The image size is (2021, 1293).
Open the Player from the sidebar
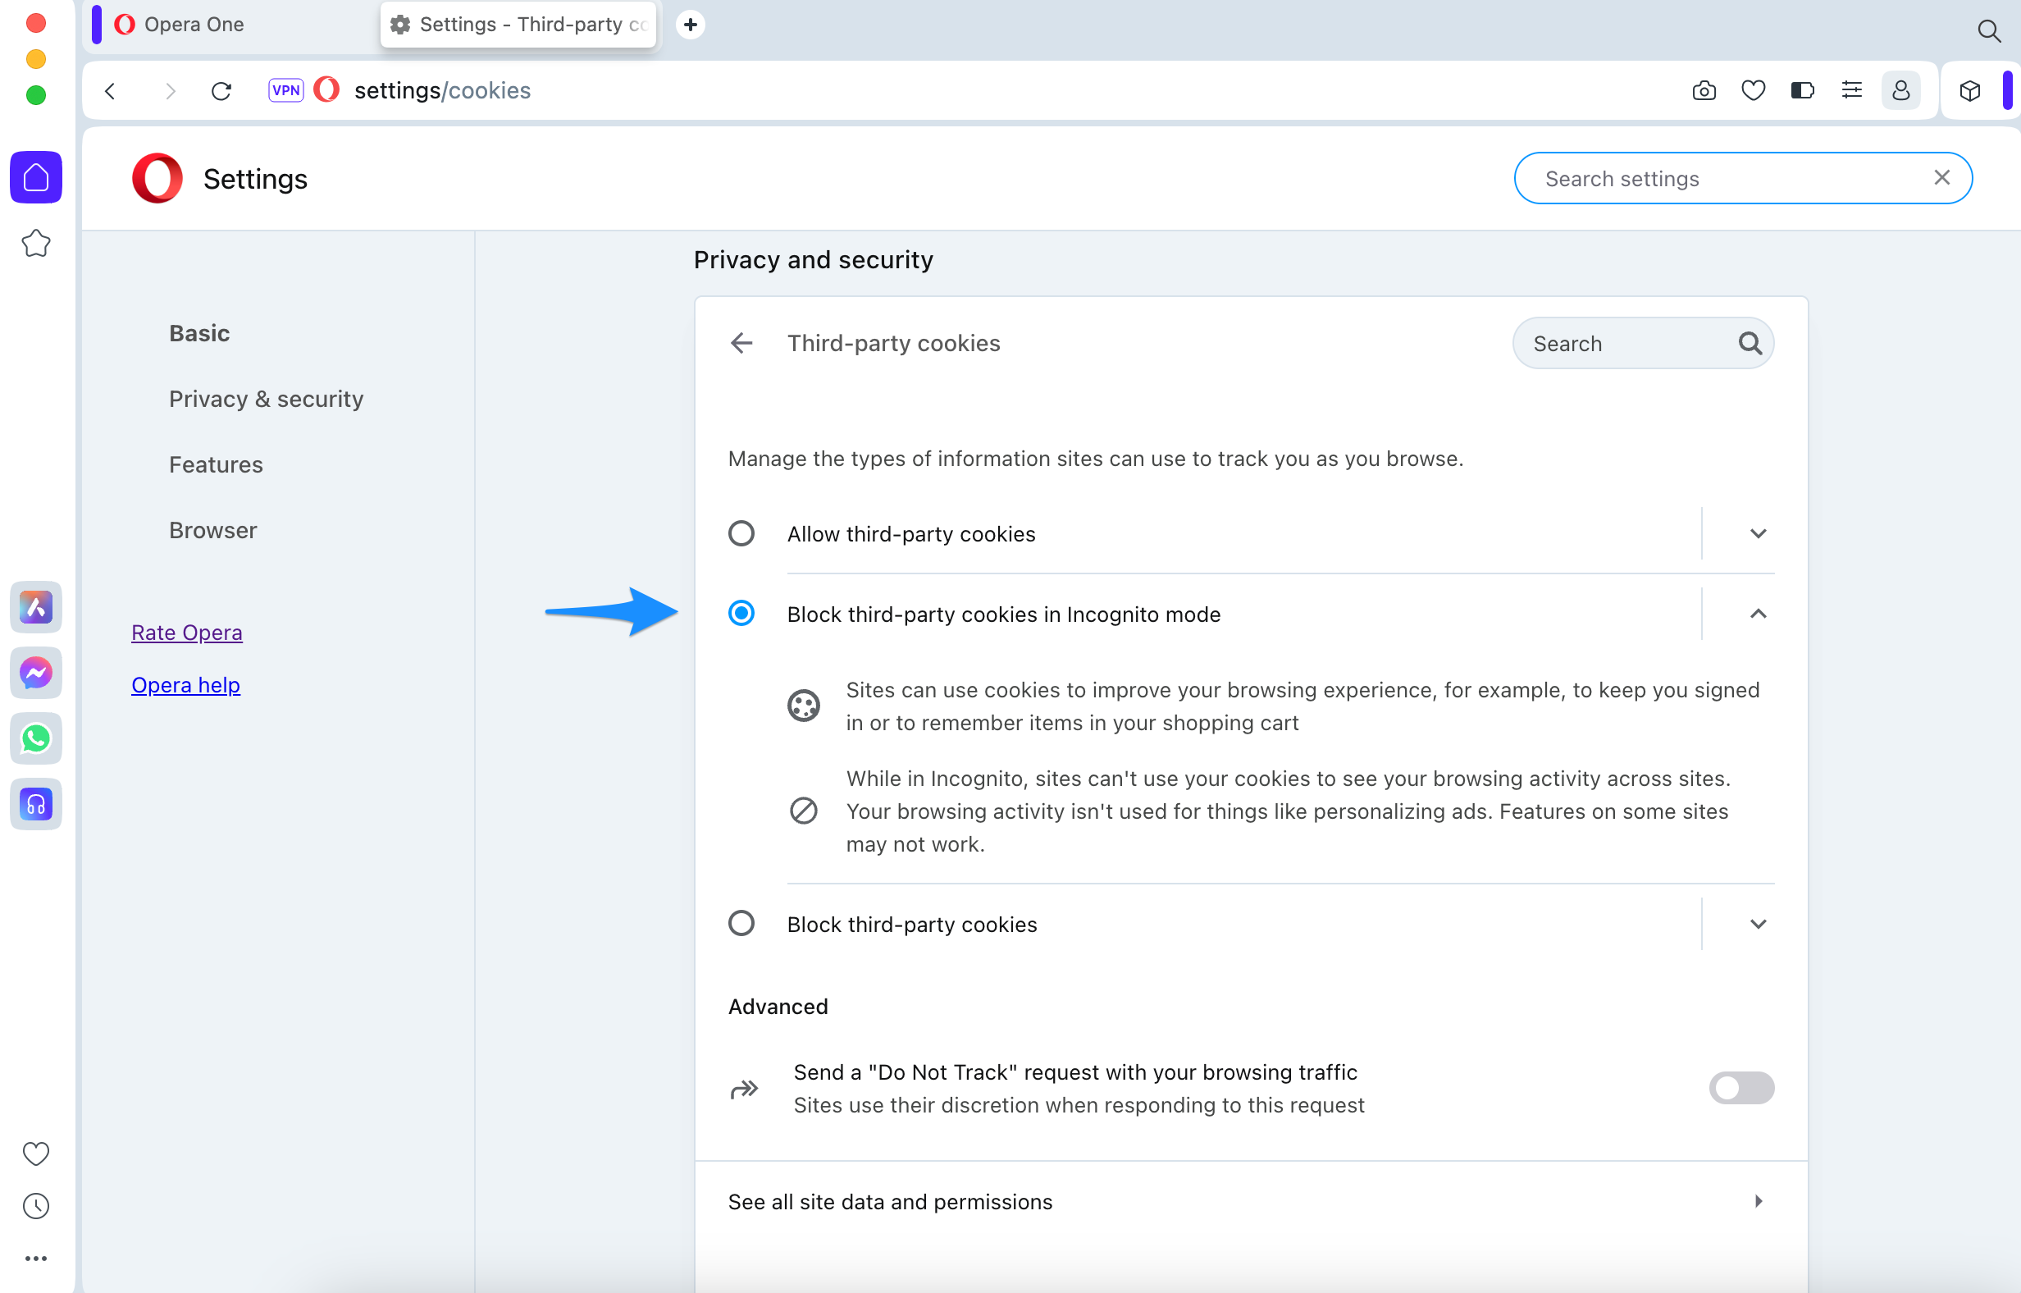[x=35, y=804]
